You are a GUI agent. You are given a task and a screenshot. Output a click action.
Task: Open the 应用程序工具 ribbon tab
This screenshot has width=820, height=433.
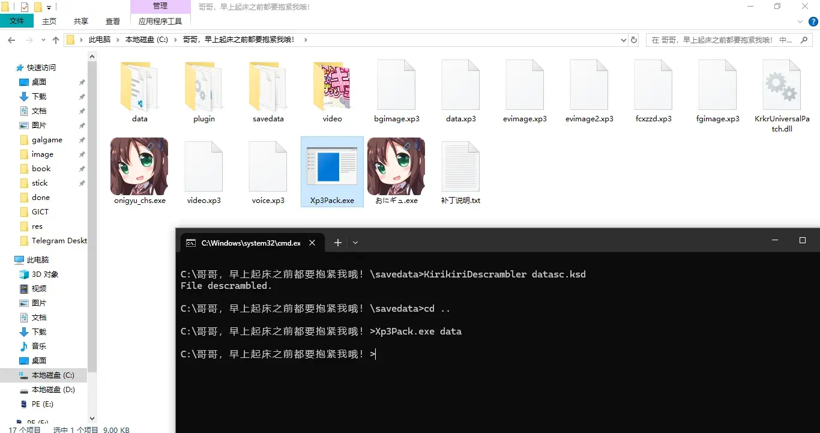(160, 21)
